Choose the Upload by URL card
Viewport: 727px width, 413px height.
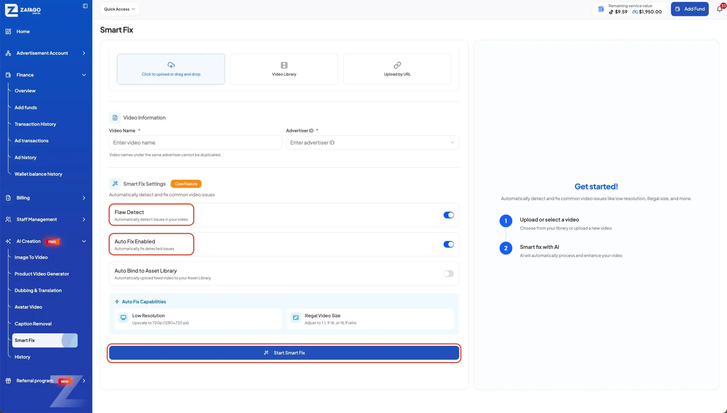(397, 69)
